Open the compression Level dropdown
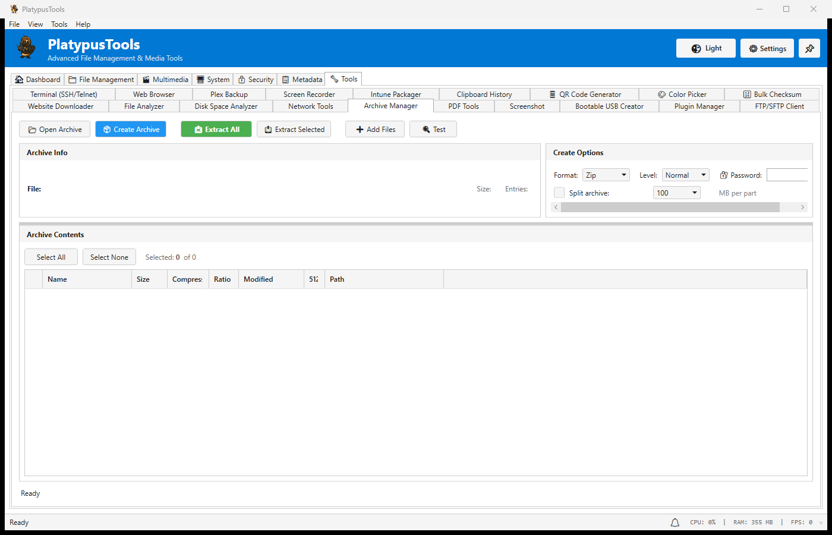832x535 pixels. coord(685,175)
